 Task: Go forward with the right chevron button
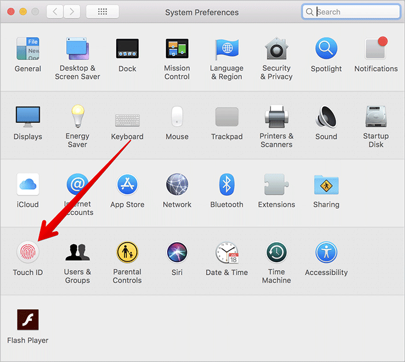[72, 12]
